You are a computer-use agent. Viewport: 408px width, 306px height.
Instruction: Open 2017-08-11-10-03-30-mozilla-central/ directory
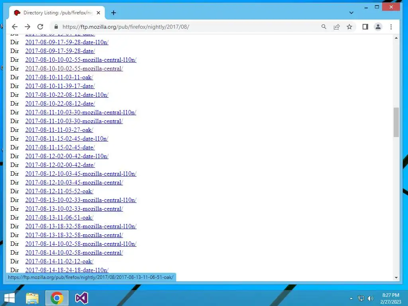pos(74,121)
